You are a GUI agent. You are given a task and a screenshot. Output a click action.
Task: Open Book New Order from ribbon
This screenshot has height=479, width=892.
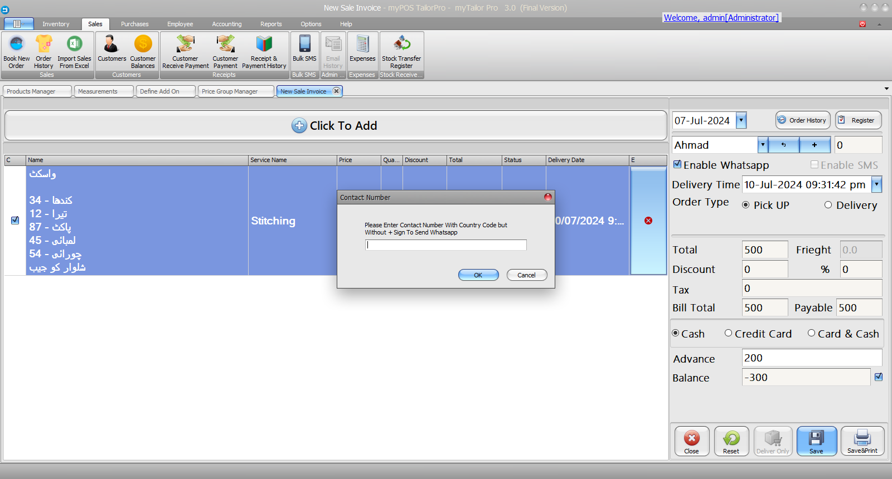[x=17, y=51]
